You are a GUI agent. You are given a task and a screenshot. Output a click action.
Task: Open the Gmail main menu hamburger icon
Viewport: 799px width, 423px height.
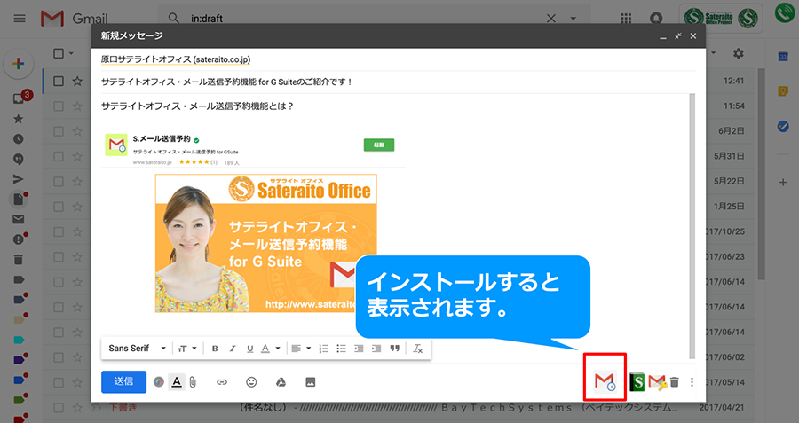[x=20, y=19]
